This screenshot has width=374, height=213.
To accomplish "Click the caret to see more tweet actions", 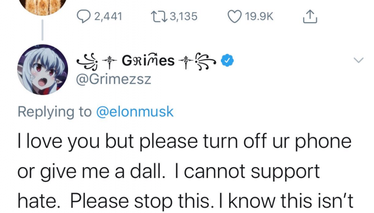I will (x=359, y=60).
